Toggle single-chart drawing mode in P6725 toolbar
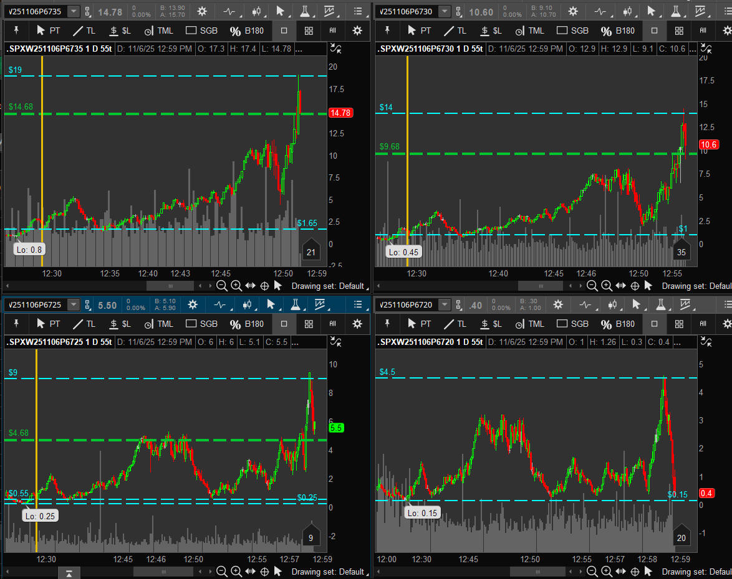Screen dimensions: 732x579 pyautogui.click(x=284, y=324)
